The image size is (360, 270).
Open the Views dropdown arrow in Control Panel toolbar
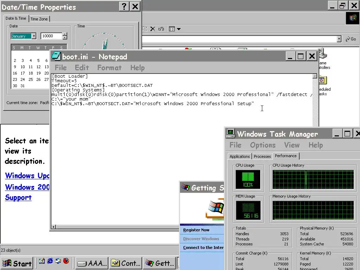pos(179,29)
